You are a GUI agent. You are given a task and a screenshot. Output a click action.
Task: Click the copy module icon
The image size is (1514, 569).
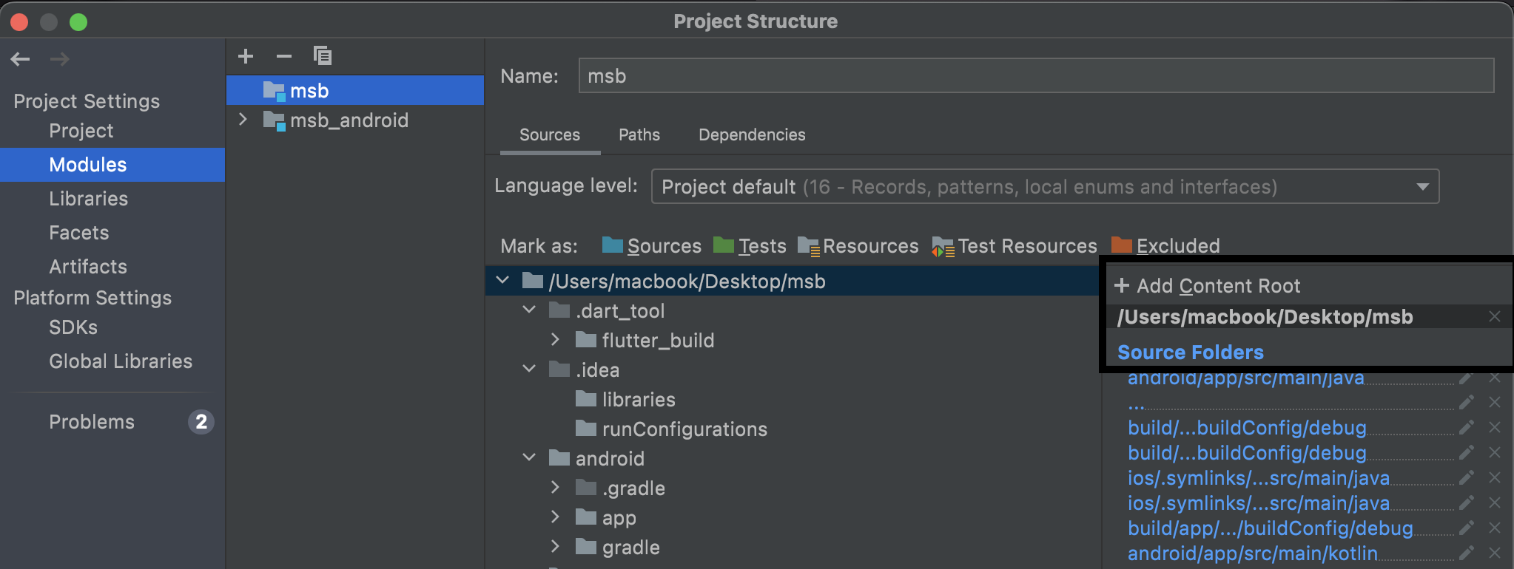pyautogui.click(x=322, y=56)
